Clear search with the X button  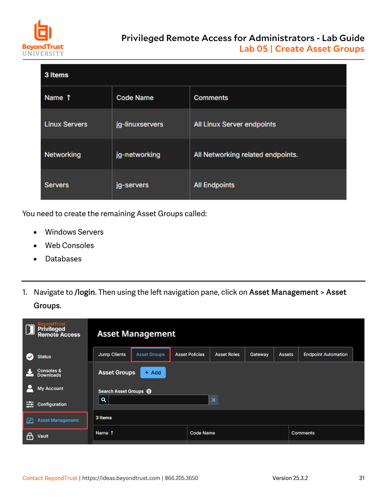click(x=213, y=400)
